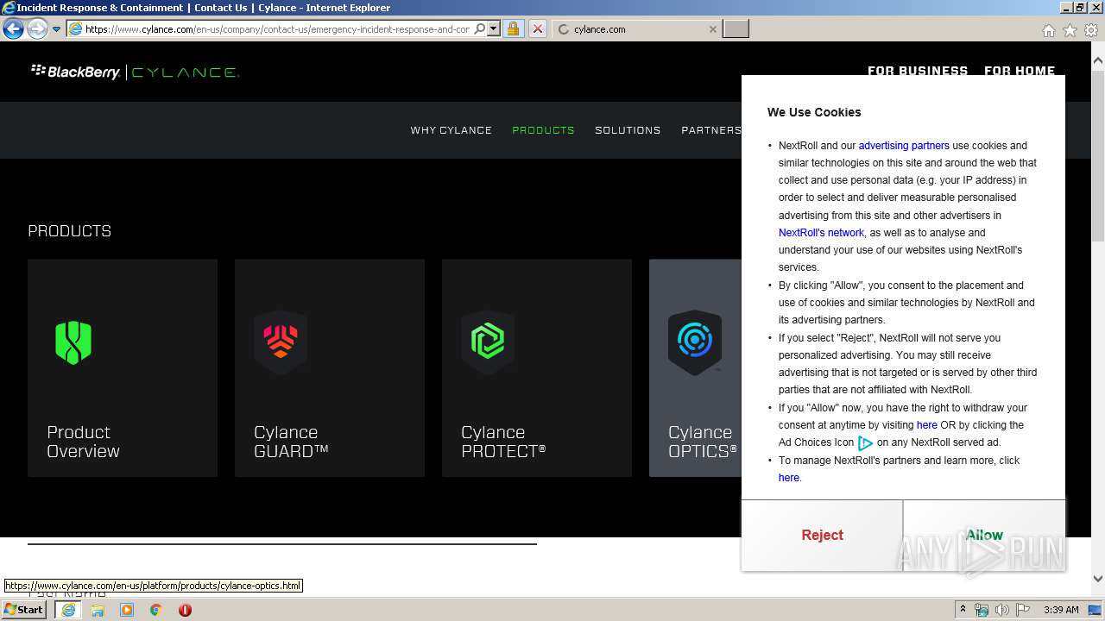Open the Cylance OPTICS card
The height and width of the screenshot is (621, 1105).
695,368
